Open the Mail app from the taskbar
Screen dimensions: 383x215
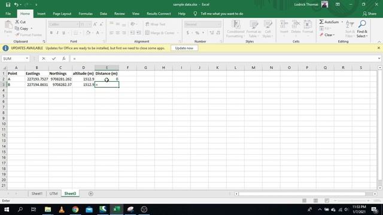pos(89,210)
